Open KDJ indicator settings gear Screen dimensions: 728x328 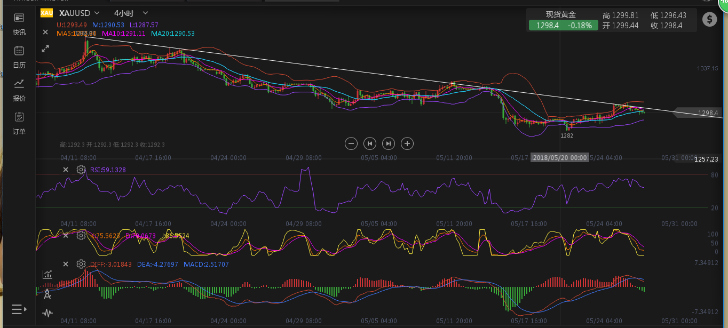click(x=81, y=235)
